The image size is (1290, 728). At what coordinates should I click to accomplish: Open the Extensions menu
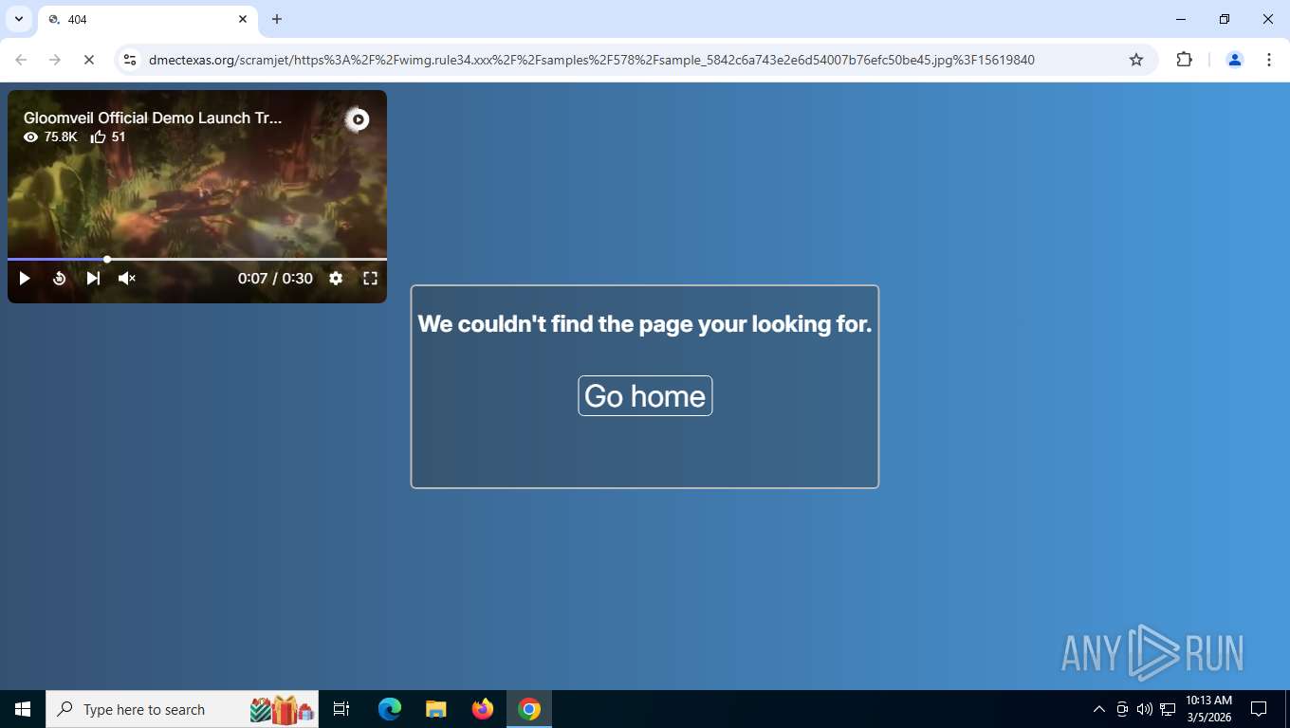1184,60
